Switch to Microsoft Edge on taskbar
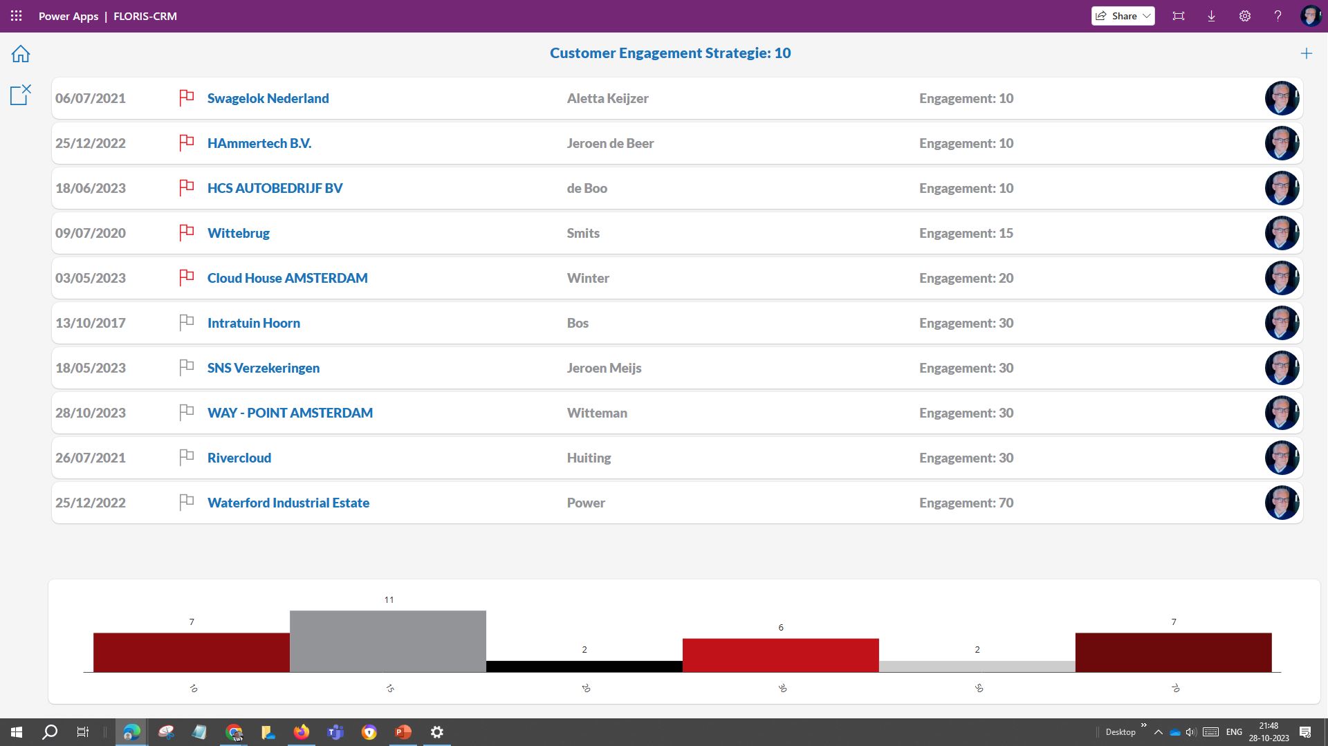 tap(131, 731)
